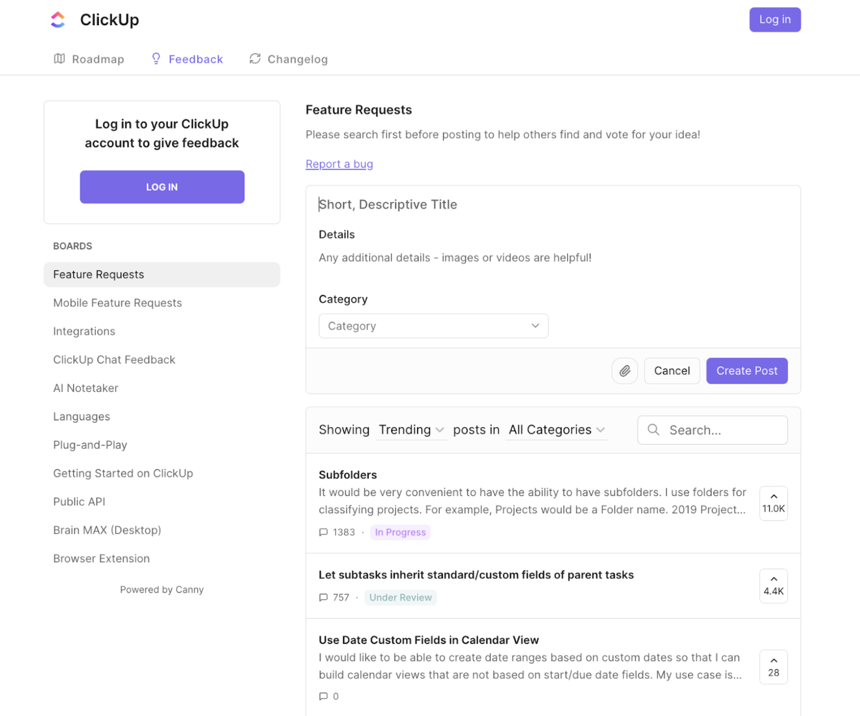Viewport: 860px width, 716px height.
Task: Click the search magnifier icon
Action: 654,430
